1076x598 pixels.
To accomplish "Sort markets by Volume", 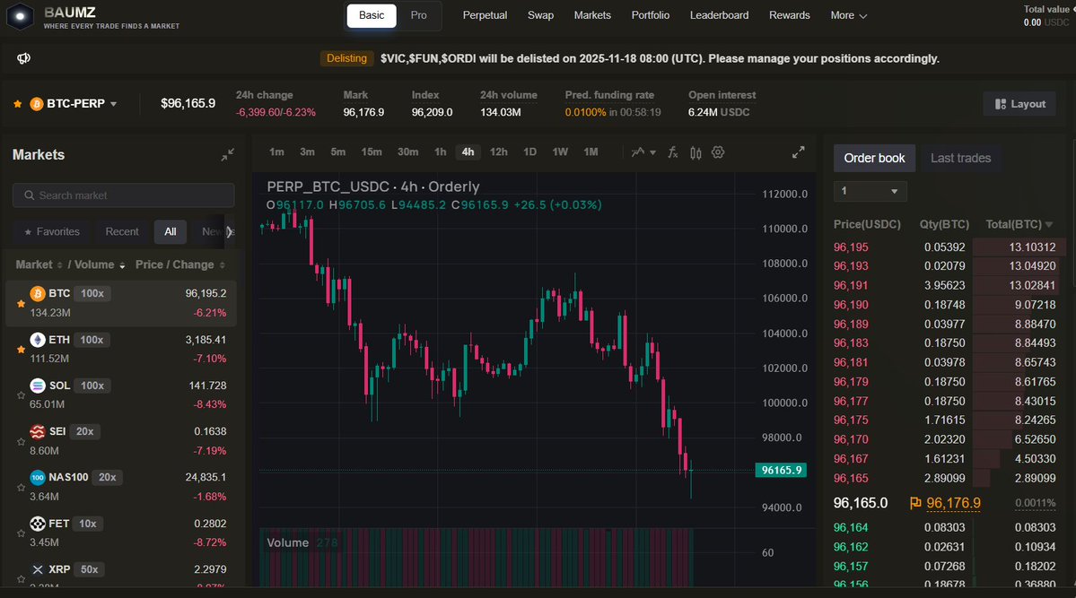I will pos(100,264).
